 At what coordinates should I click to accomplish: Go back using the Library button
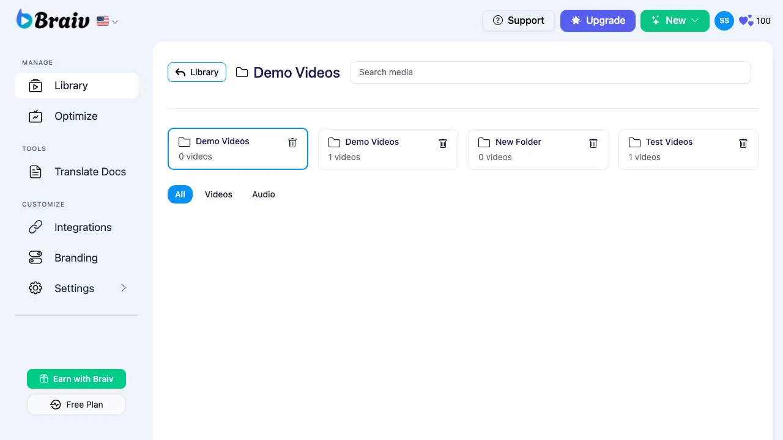point(197,72)
